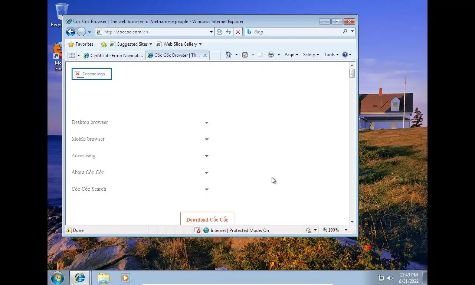Go back with the Back arrow button
475x285 pixels.
[x=71, y=32]
